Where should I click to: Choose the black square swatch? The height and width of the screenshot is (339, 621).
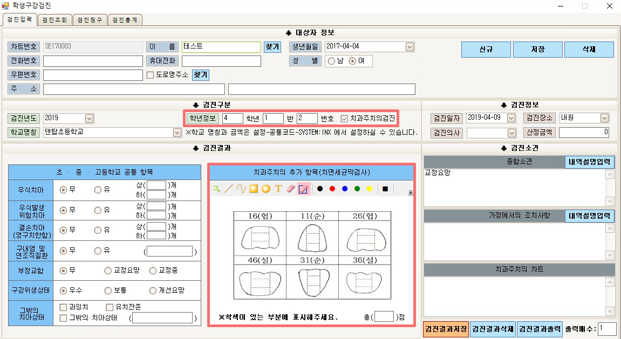tap(385, 189)
